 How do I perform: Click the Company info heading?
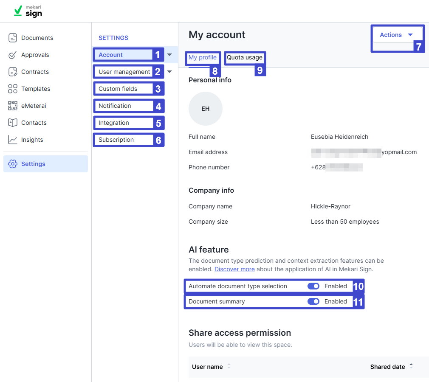(211, 190)
